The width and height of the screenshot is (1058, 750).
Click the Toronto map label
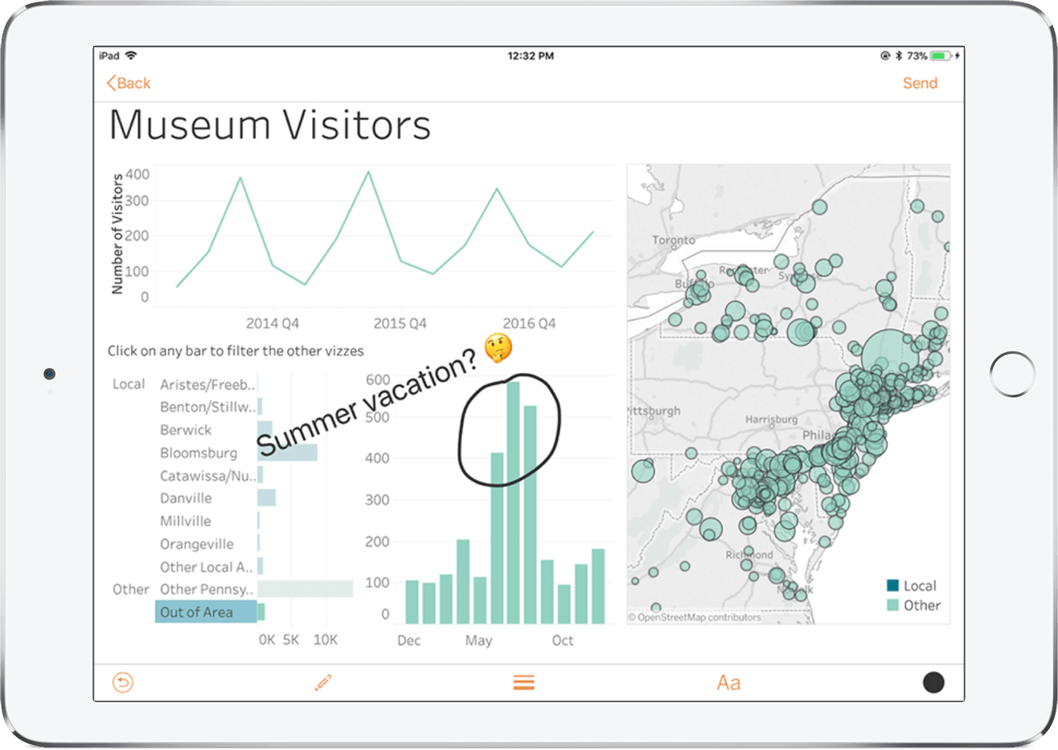click(x=674, y=240)
